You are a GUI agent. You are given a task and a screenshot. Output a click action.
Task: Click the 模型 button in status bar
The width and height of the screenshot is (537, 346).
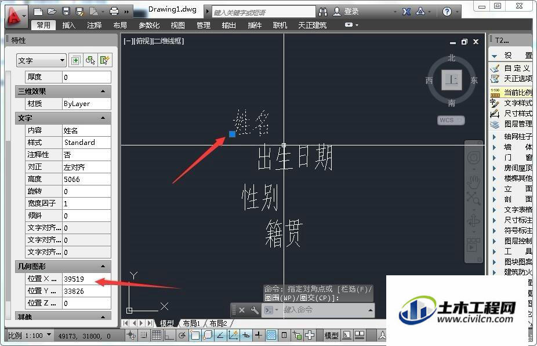click(331, 336)
